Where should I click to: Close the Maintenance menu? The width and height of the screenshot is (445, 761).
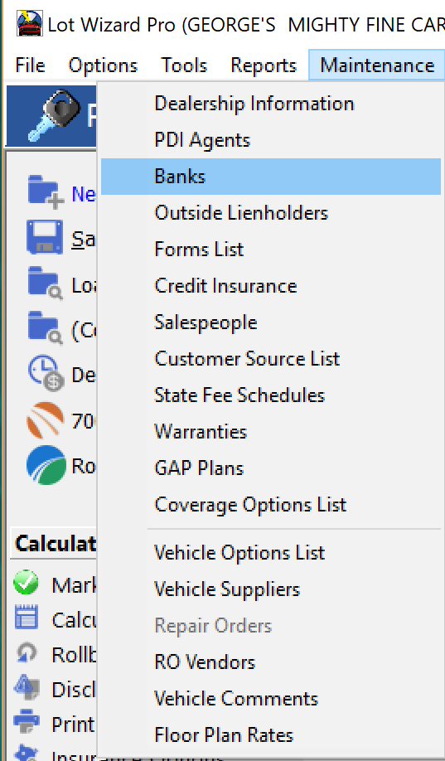click(377, 65)
